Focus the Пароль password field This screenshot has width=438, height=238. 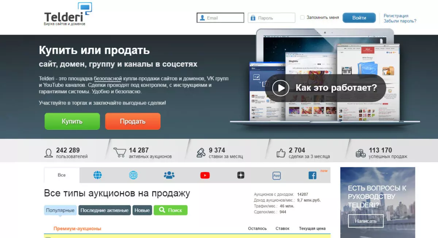pyautogui.click(x=272, y=18)
